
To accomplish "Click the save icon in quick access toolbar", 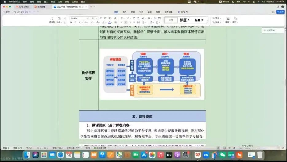I will [x=14, y=12].
